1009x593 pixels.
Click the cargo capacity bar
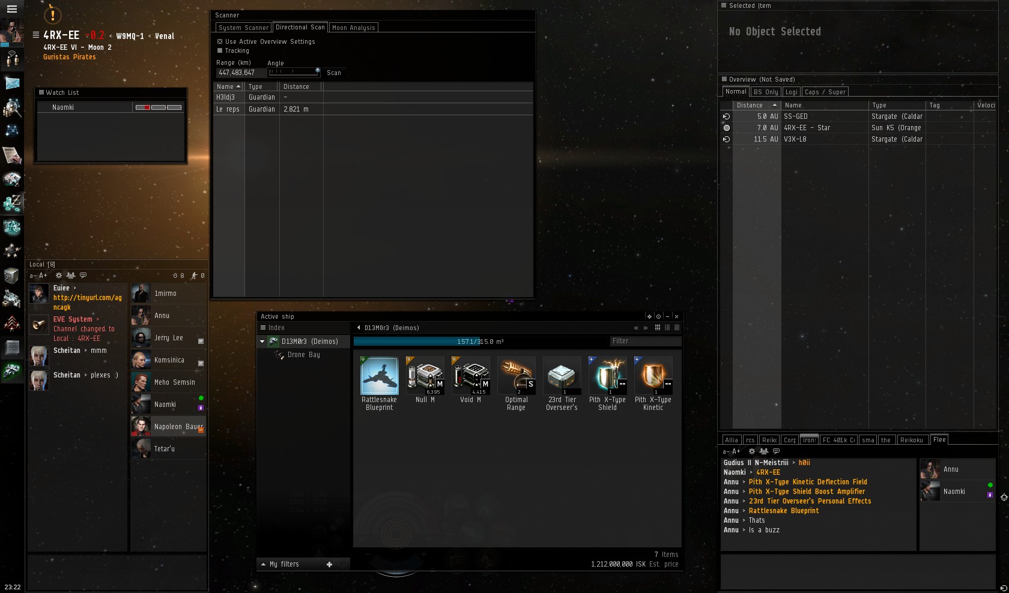pos(480,342)
